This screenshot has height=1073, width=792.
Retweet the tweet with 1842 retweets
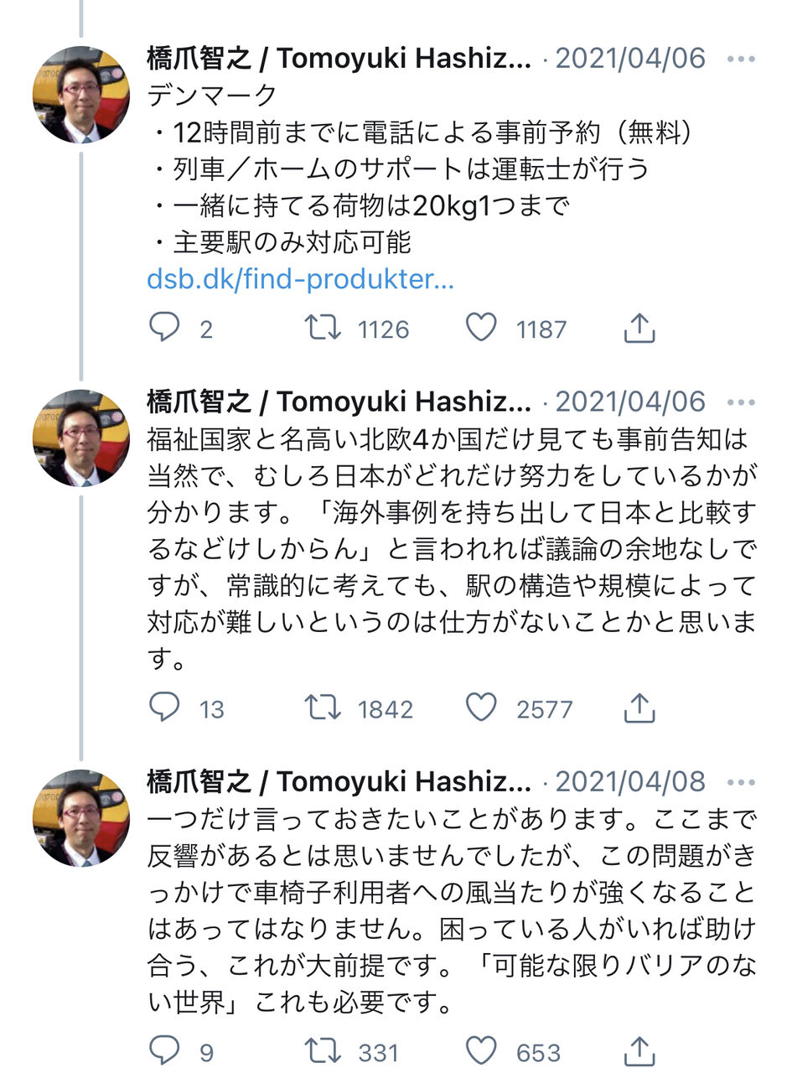coord(323,708)
